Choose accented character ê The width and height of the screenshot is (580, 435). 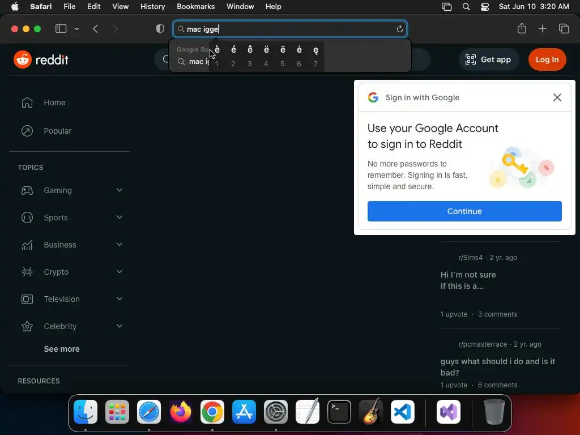(x=250, y=56)
